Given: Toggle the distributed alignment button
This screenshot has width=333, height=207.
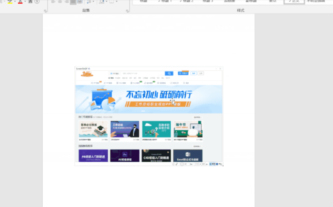Looking at the screenshot, I should pos(79,2).
